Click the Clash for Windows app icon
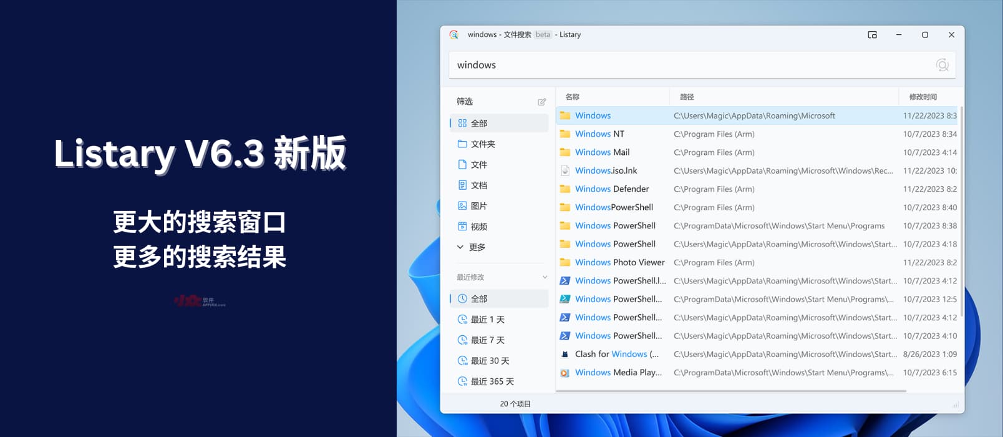 tap(565, 354)
